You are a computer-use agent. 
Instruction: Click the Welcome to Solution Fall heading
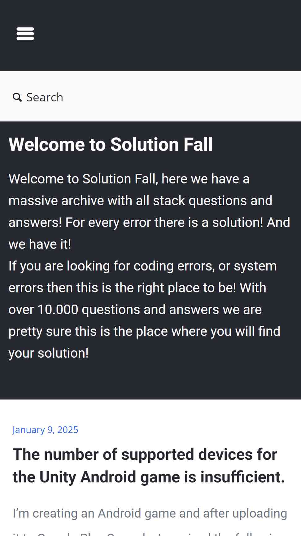pos(111,145)
